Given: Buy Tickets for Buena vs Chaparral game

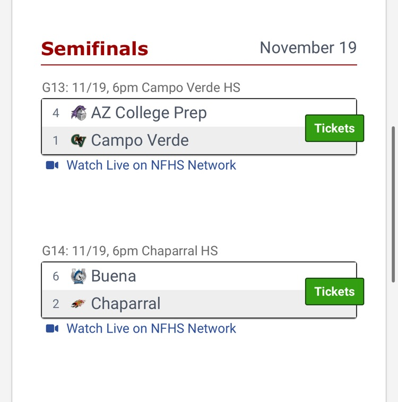Looking at the screenshot, I should 334,292.
